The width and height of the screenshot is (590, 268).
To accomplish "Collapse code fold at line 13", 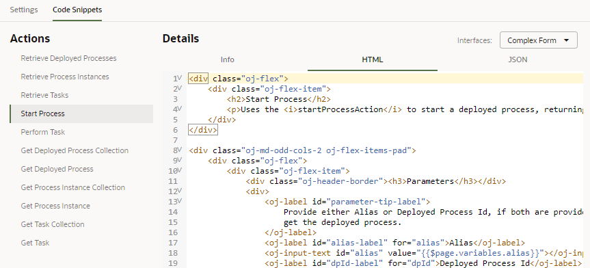I will tap(180, 201).
